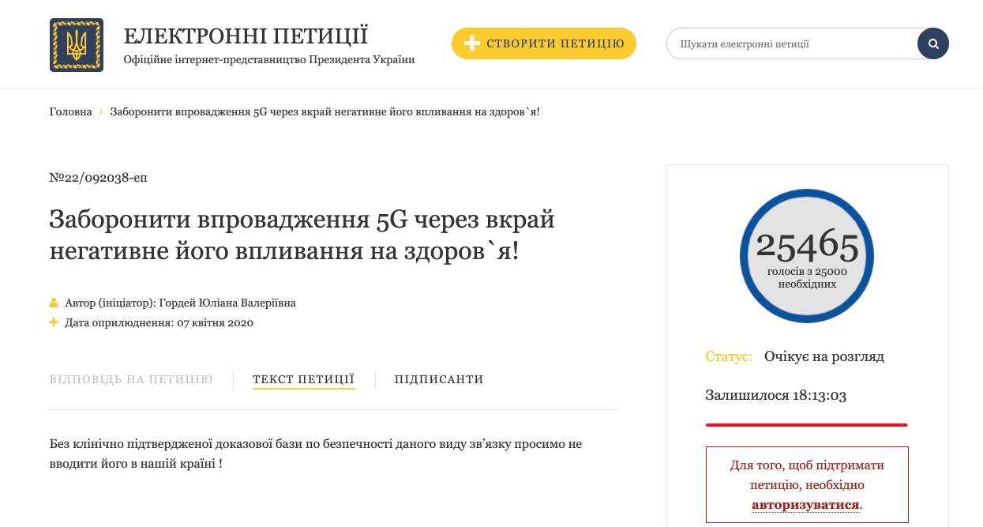Click the magnifier search button
Screen dimensions: 983x527
tap(932, 43)
